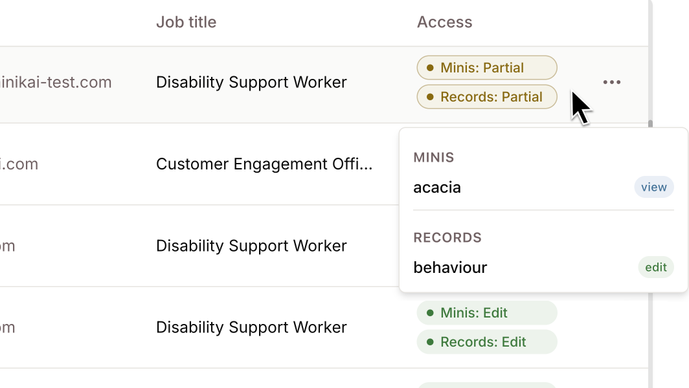Click the green dot in Minis: Edit badge
Viewport: 689px width, 388px height.
coord(429,313)
